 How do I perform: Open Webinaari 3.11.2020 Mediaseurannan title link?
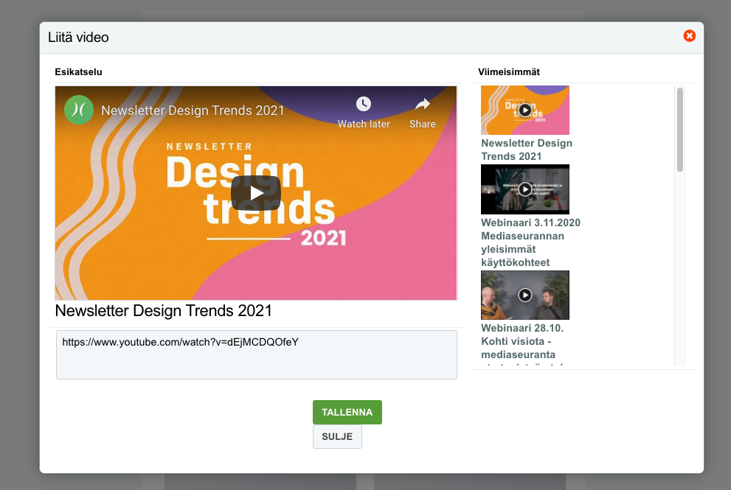530,242
